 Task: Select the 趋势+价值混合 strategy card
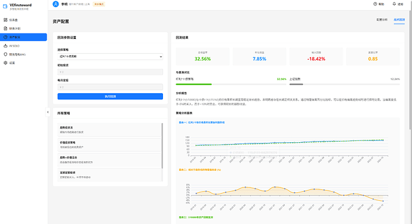(x=109, y=160)
